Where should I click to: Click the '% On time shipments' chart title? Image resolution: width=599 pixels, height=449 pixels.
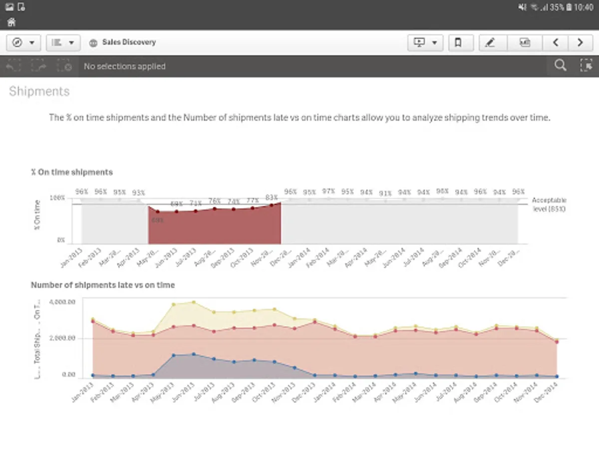tap(72, 172)
